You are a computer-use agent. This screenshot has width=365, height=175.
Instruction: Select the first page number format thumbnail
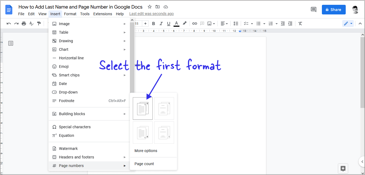(x=142, y=108)
